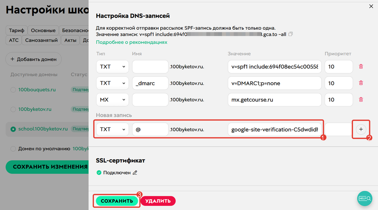378x210 pixels.
Task: Open the MX record type dropdown
Action: tap(112, 100)
